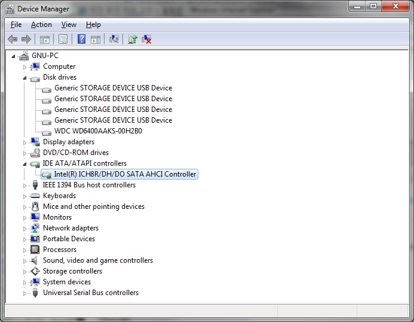Click the Display adapters category icon
Screen dimensions: 414x322
tap(35, 142)
